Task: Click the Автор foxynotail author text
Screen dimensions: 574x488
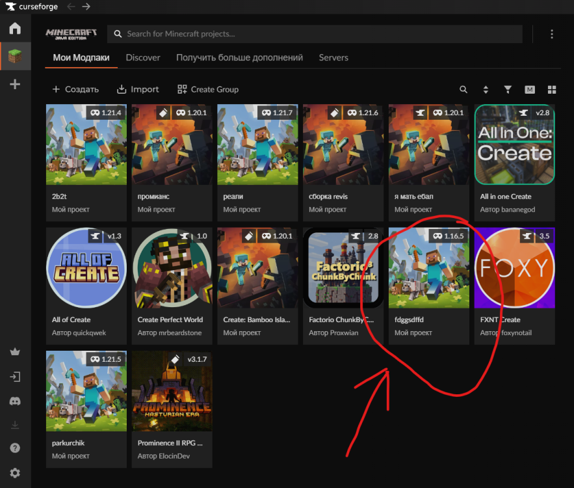Action: point(506,332)
